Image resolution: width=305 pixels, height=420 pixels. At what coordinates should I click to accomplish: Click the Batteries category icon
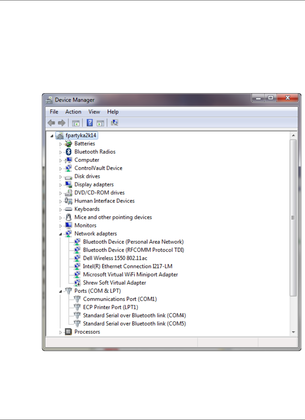point(69,144)
